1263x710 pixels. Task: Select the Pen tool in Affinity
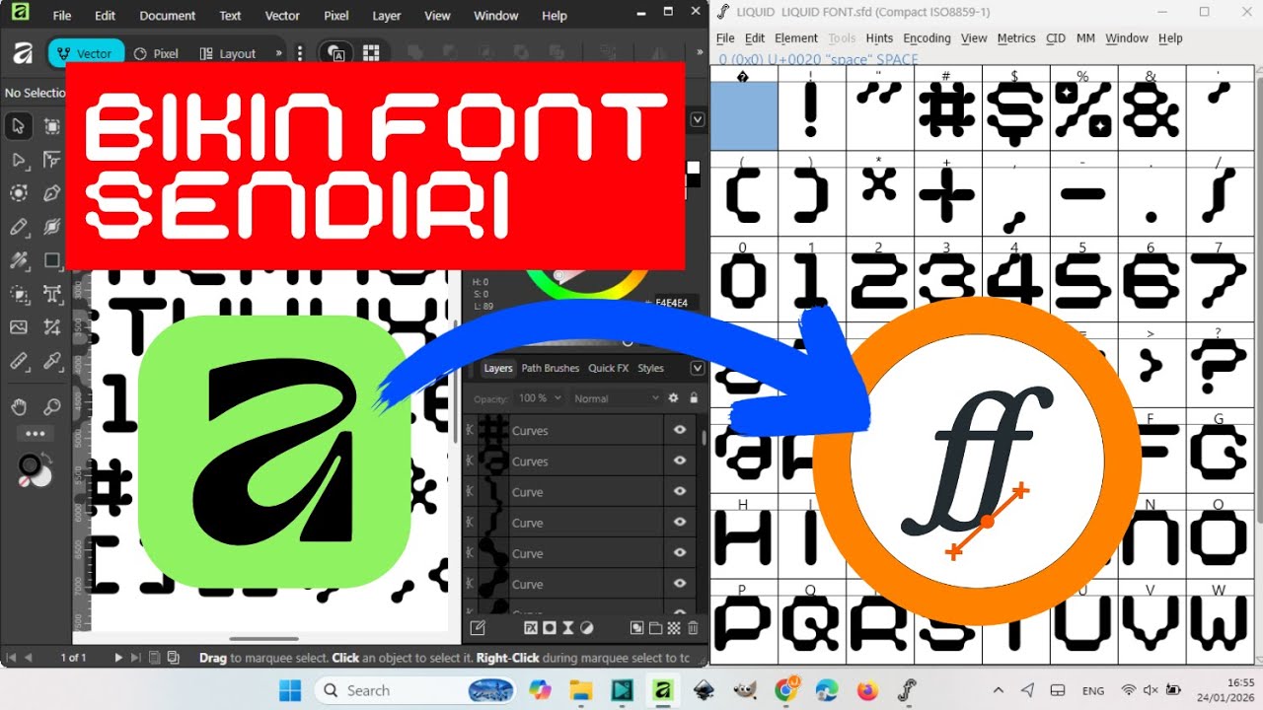(52, 193)
